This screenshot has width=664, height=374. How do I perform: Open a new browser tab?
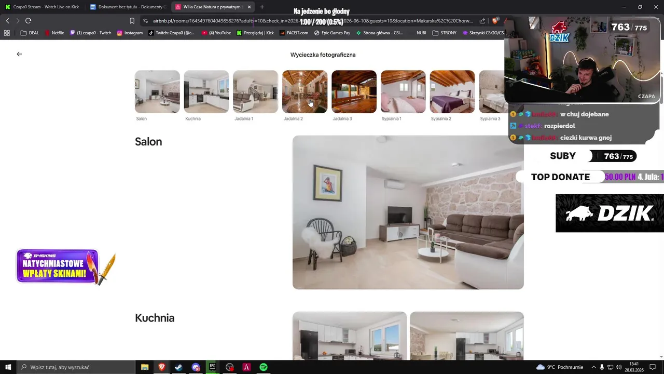pos(262,7)
